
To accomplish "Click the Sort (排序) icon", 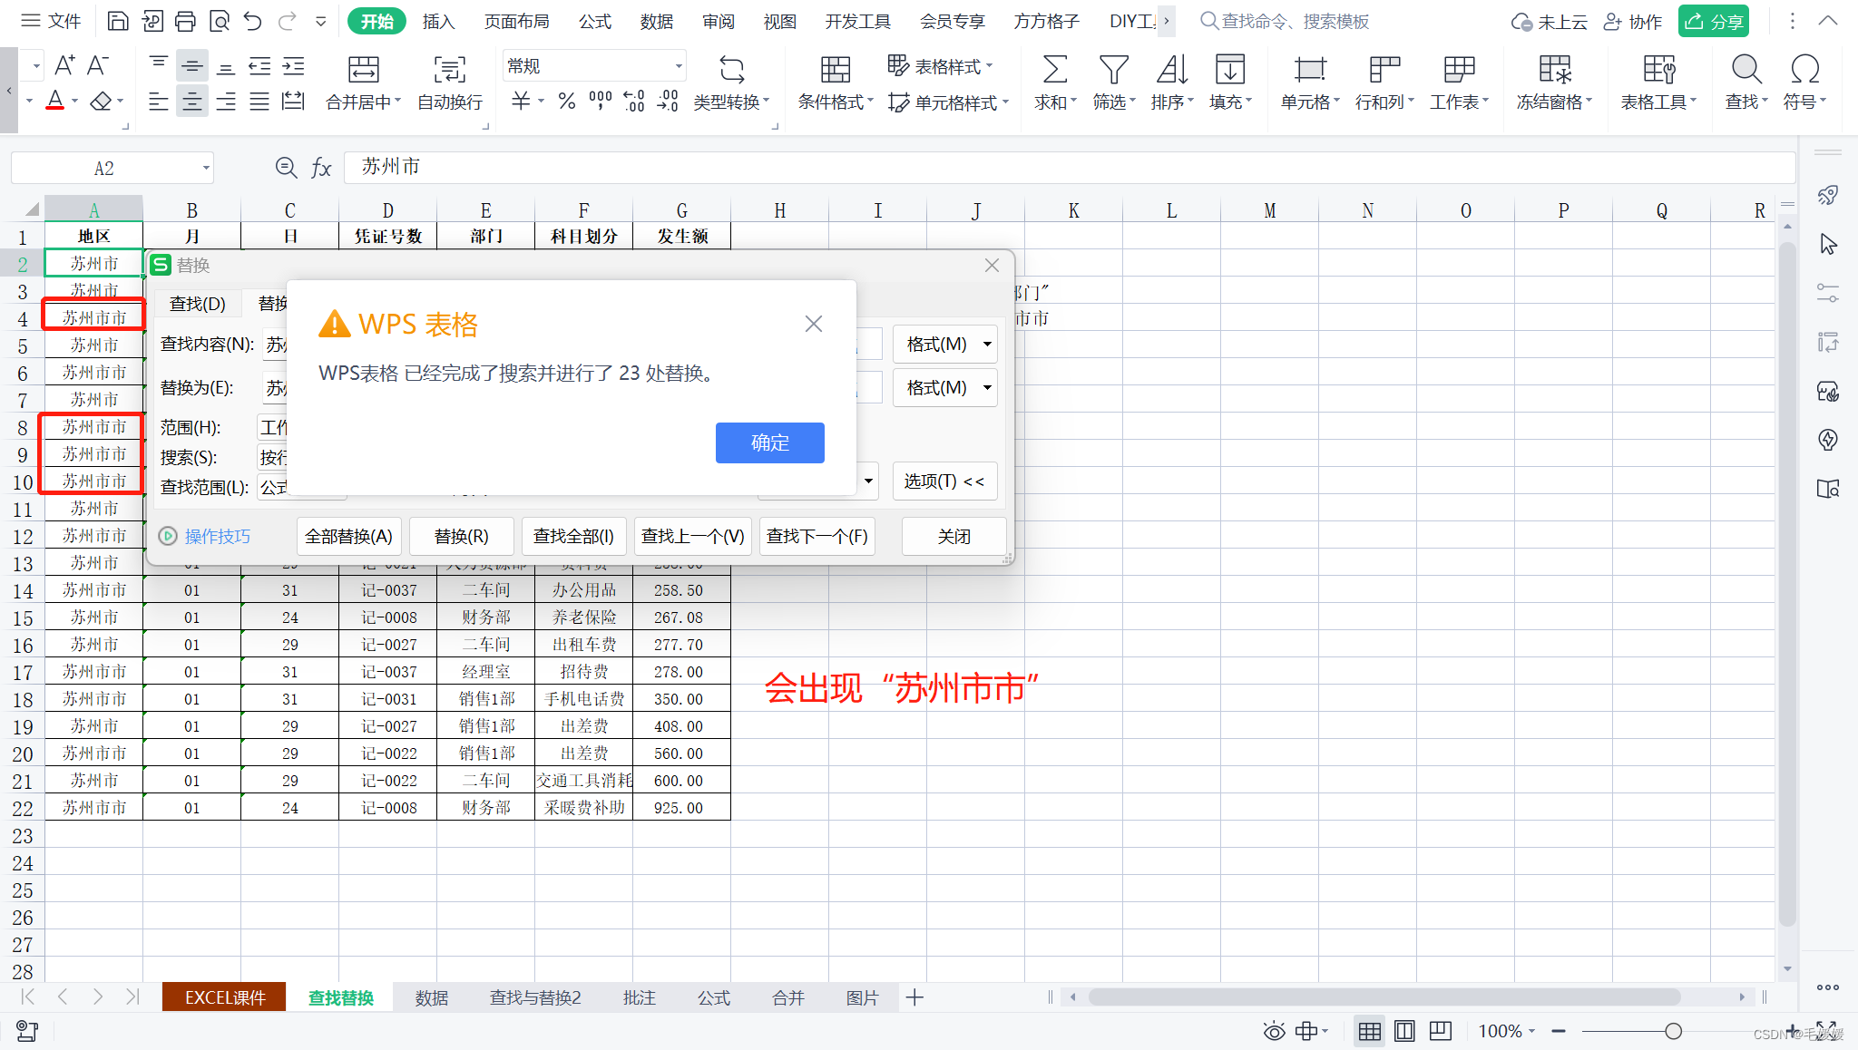I will (x=1171, y=70).
